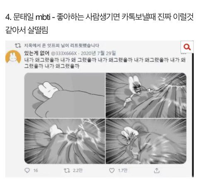This screenshot has height=187, width=199.
Task: Open the 있는게 없어 display name
Action: click(x=36, y=53)
